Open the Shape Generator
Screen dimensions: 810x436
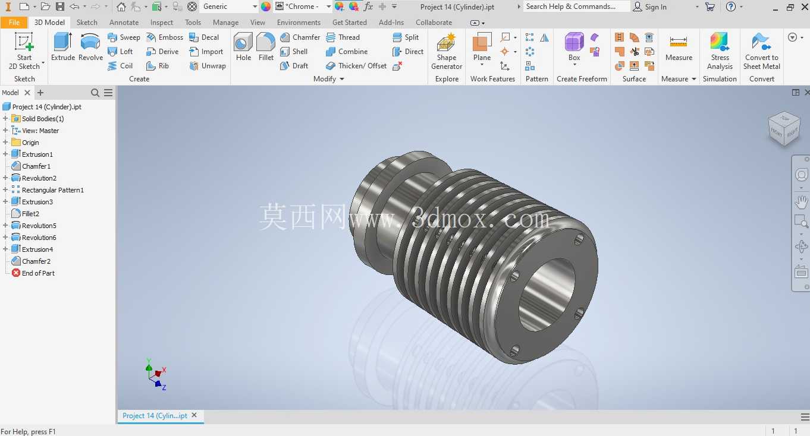[x=447, y=51]
